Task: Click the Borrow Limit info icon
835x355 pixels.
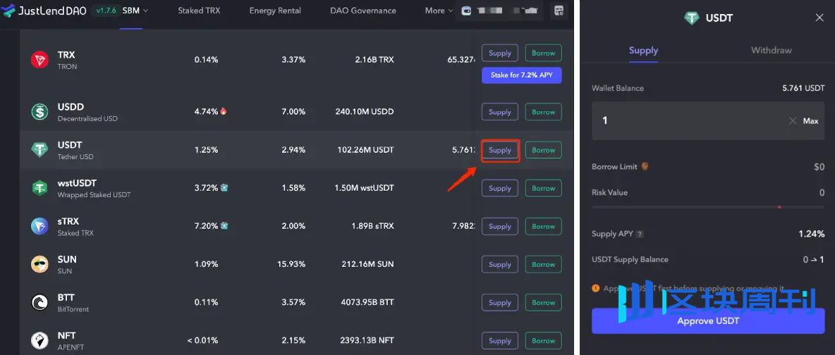Action: click(645, 166)
